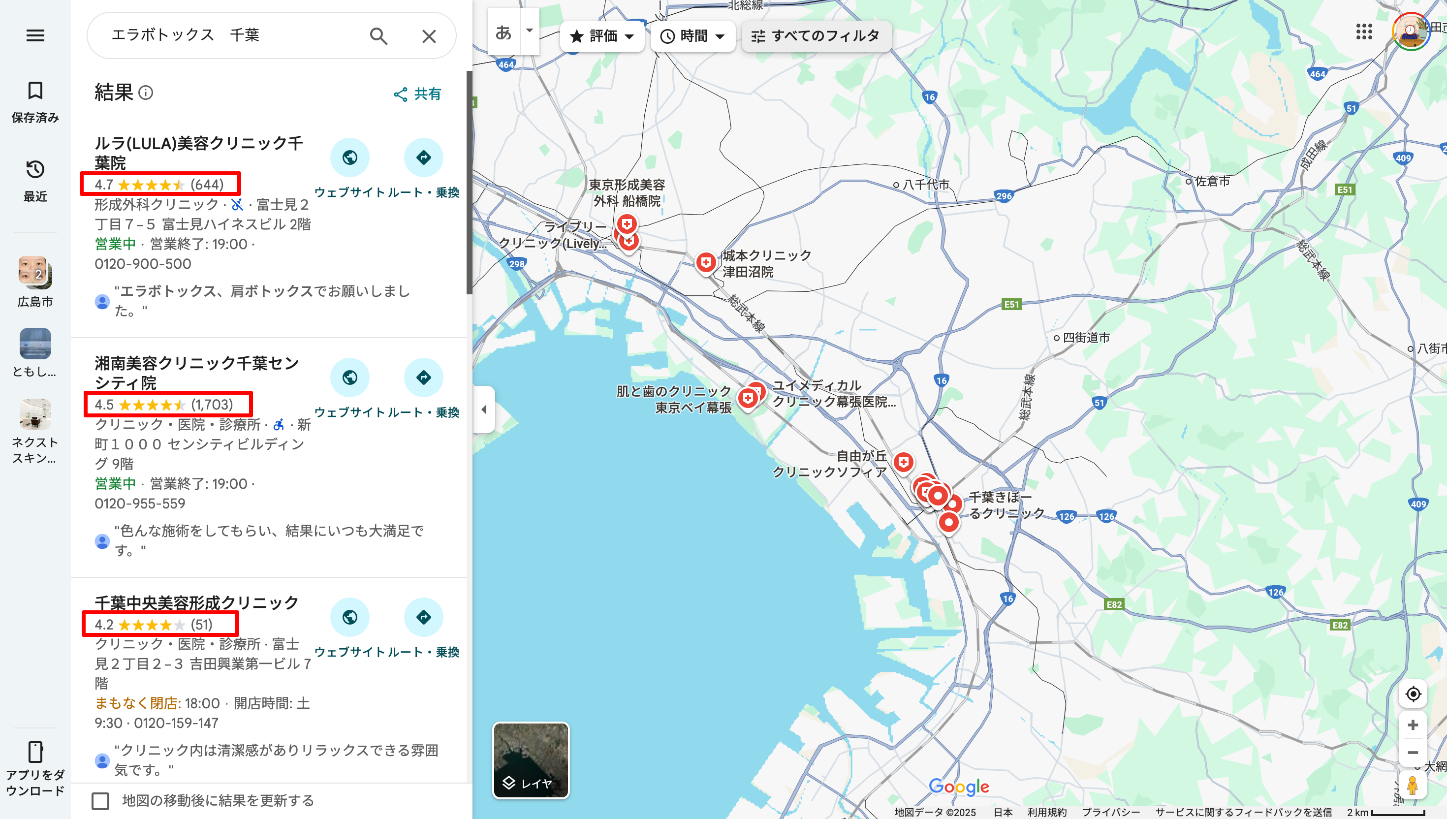Click the info icon next to 結果
This screenshot has height=819, width=1447.
coord(146,92)
